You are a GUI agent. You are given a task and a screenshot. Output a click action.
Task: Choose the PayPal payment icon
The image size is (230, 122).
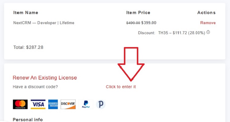(86, 104)
